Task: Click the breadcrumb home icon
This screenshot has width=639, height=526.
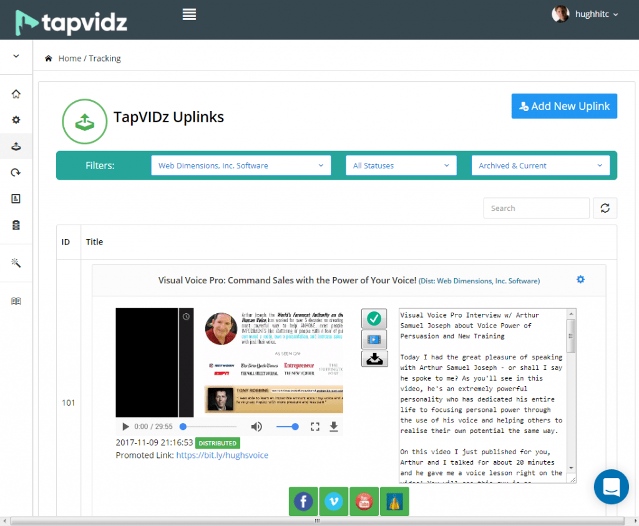Action: click(49, 58)
